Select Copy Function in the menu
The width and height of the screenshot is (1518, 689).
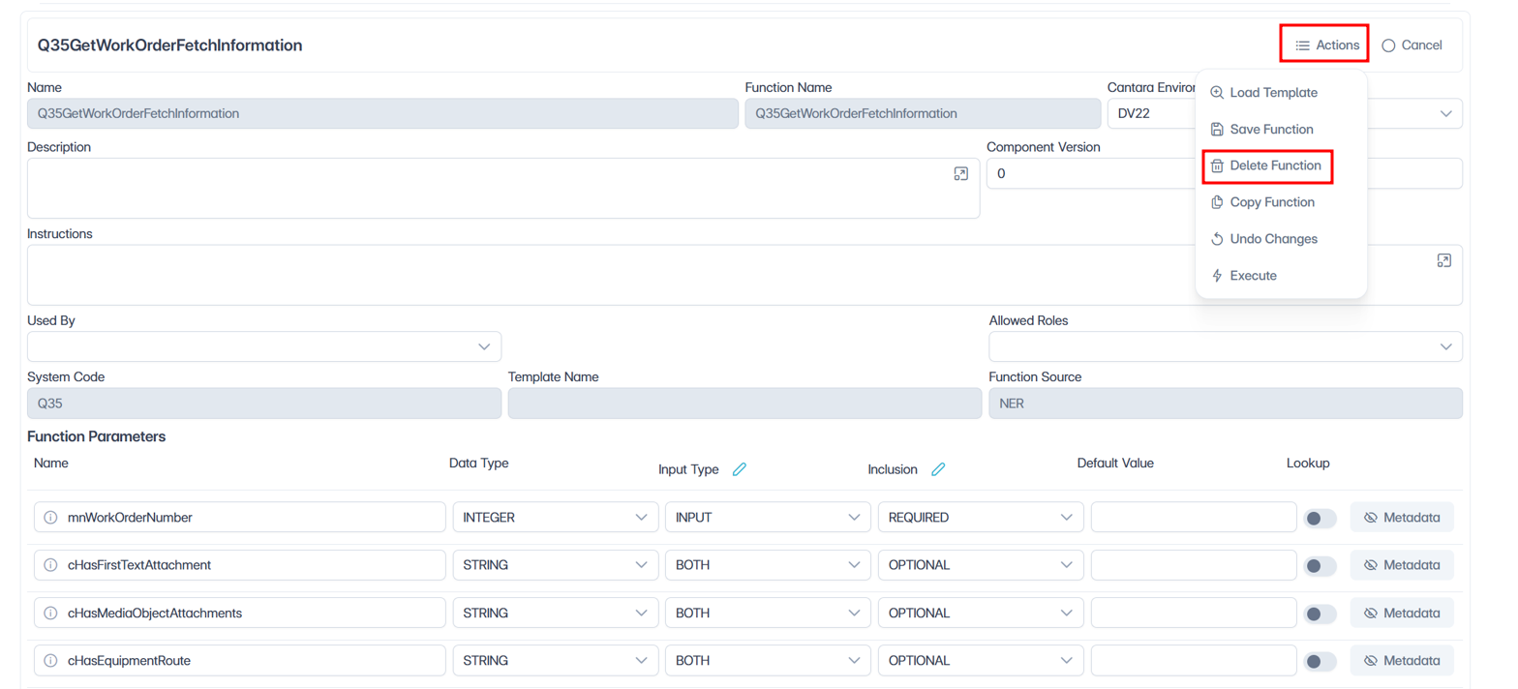coord(1262,202)
